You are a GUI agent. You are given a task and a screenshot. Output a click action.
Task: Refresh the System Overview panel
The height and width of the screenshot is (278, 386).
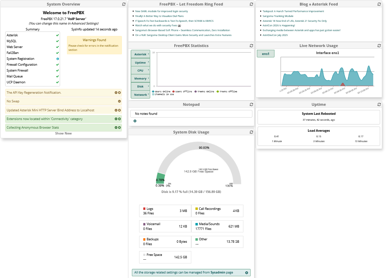pos(124,4)
